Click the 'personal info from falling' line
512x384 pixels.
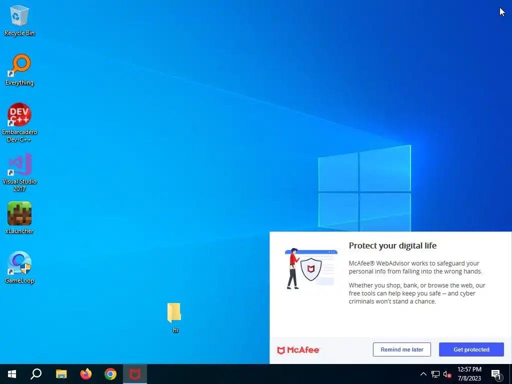click(415, 271)
